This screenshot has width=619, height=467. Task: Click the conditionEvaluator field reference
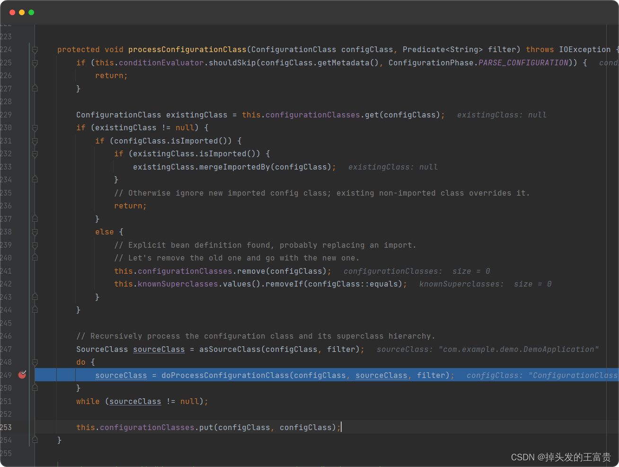pyautogui.click(x=161, y=63)
